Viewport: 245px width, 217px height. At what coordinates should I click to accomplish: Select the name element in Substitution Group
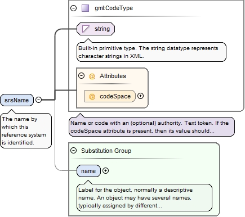pyautogui.click(x=88, y=171)
